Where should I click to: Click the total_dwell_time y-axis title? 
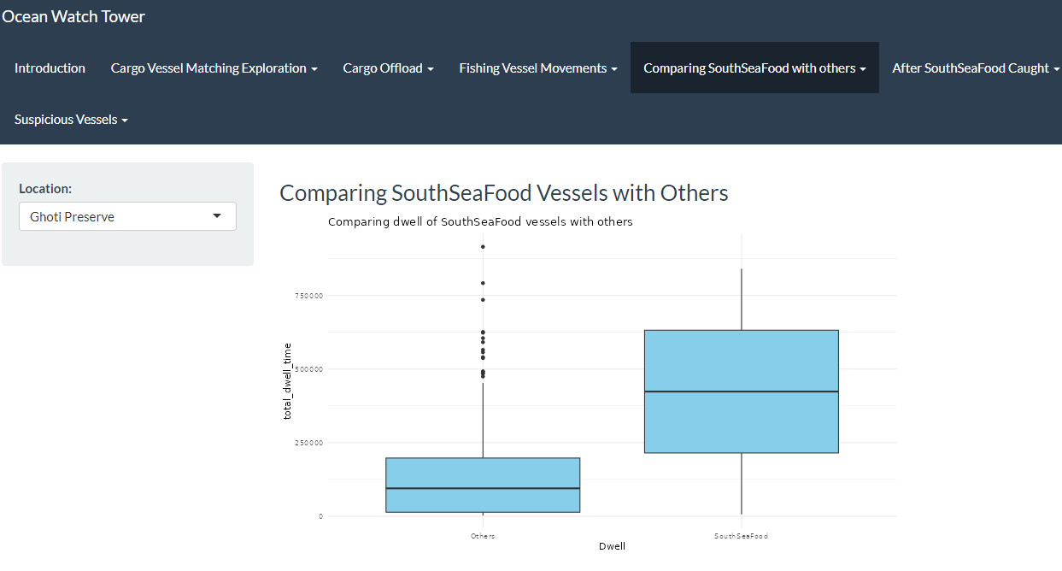coord(288,381)
